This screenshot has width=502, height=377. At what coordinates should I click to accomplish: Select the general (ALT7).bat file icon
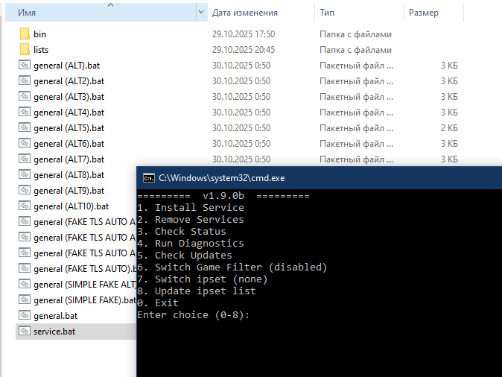25,159
